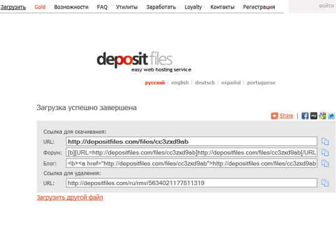The height and width of the screenshot is (239, 336).
Task: Click the removal URL field
Action: (191, 183)
